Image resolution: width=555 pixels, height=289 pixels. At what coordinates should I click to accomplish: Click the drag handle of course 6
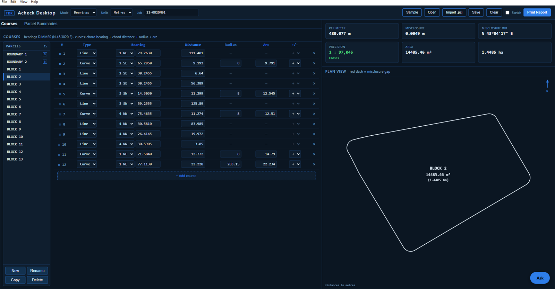tap(60, 104)
